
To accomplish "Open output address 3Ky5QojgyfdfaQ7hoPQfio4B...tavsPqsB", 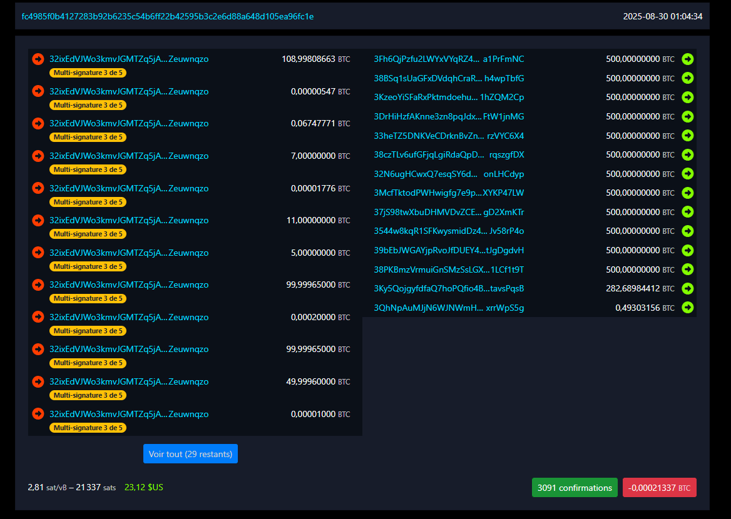I will 449,288.
